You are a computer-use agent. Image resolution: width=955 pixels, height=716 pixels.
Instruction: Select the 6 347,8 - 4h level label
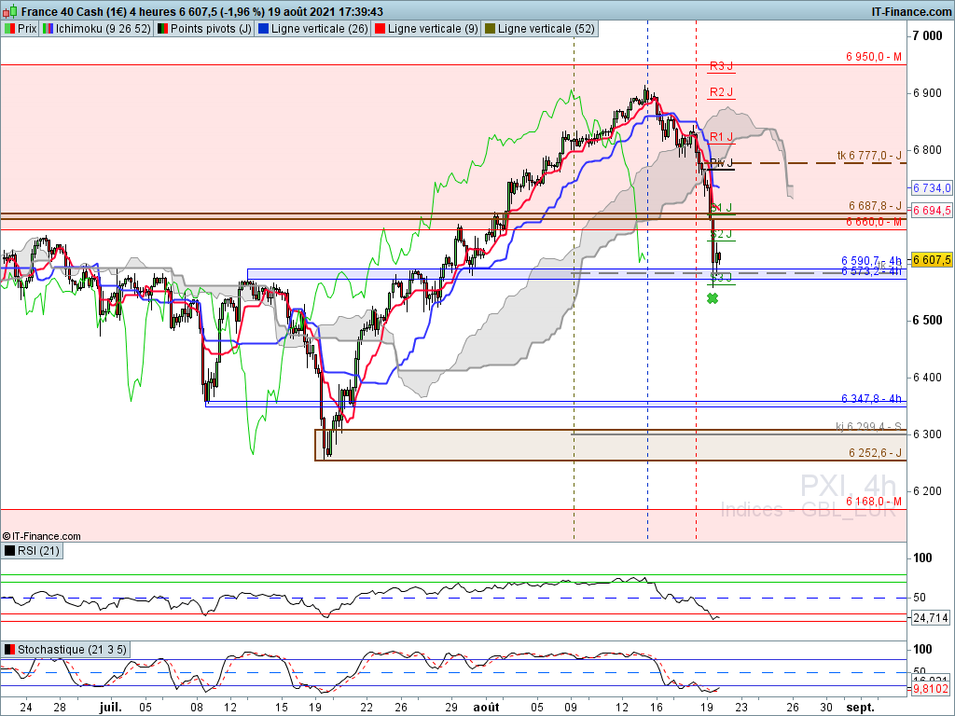pos(872,399)
